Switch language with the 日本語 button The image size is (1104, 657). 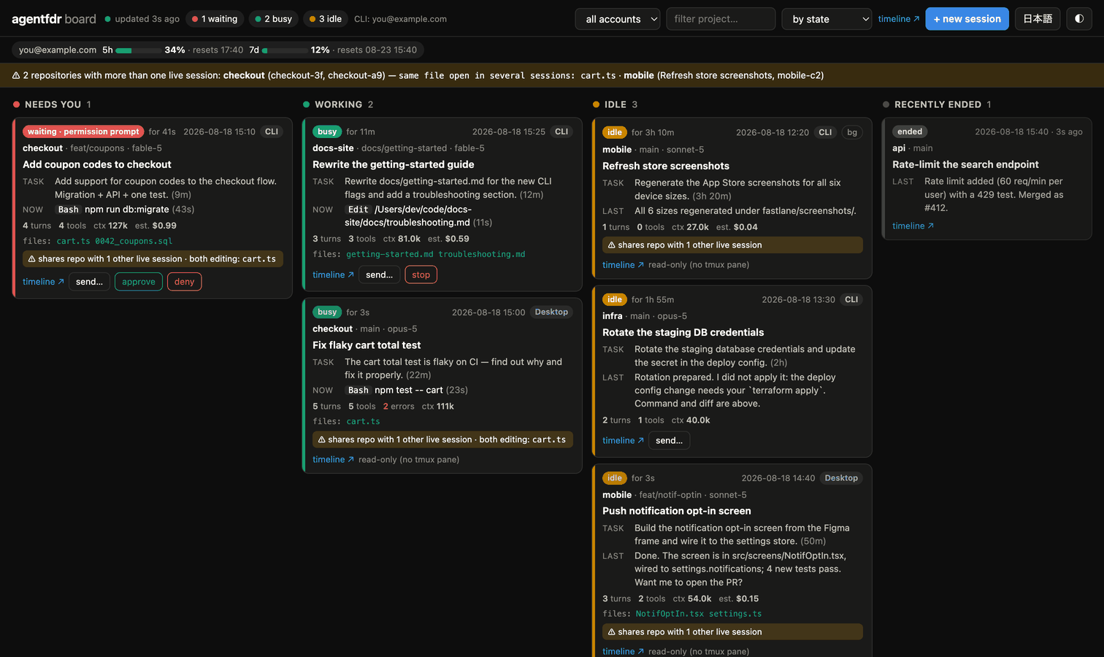coord(1037,19)
